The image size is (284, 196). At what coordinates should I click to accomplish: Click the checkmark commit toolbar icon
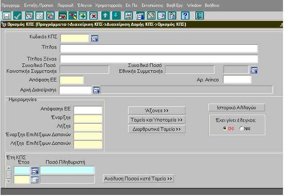tap(18, 16)
